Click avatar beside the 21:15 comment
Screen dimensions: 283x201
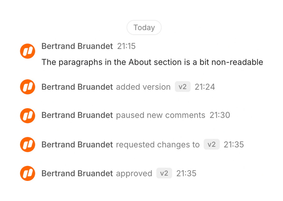(x=28, y=51)
